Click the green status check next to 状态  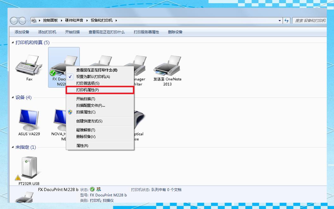91,189
